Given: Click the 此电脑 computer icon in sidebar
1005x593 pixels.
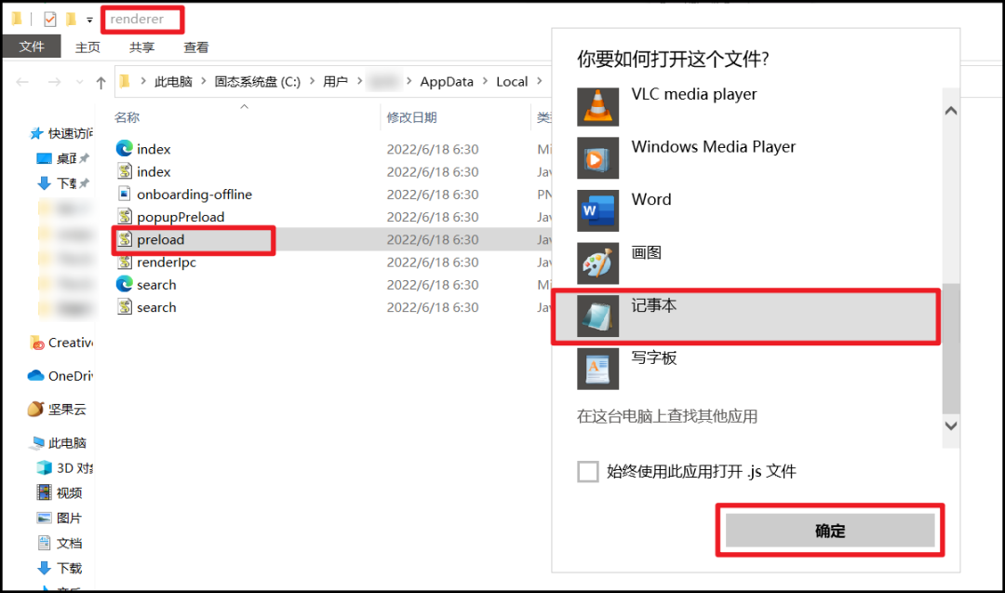Looking at the screenshot, I should (37, 443).
